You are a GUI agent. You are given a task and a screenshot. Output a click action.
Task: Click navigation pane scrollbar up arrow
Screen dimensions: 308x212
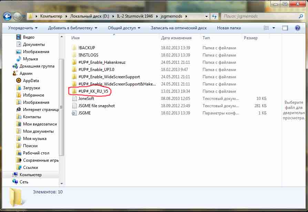tap(62, 37)
